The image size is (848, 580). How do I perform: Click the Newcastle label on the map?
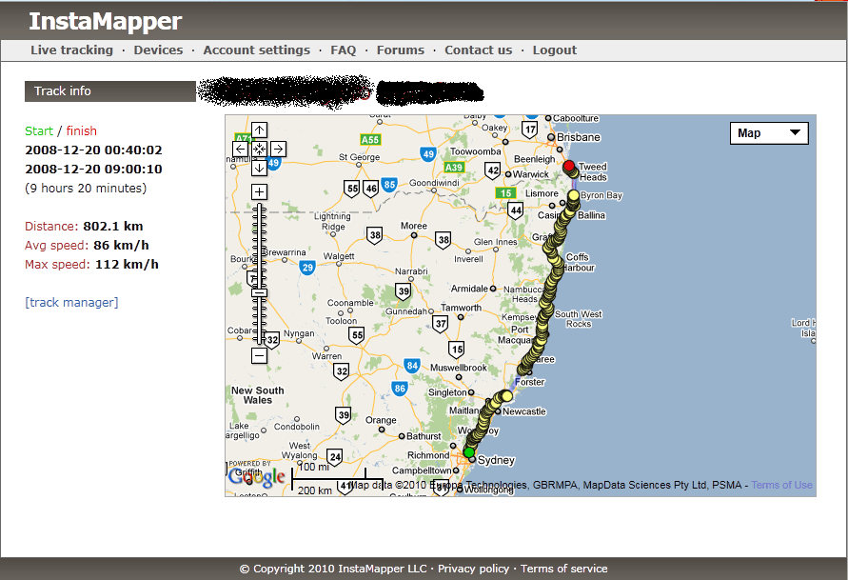[524, 411]
